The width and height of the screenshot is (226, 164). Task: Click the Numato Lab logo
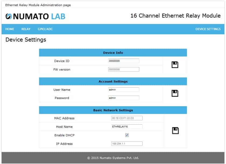click(x=35, y=16)
